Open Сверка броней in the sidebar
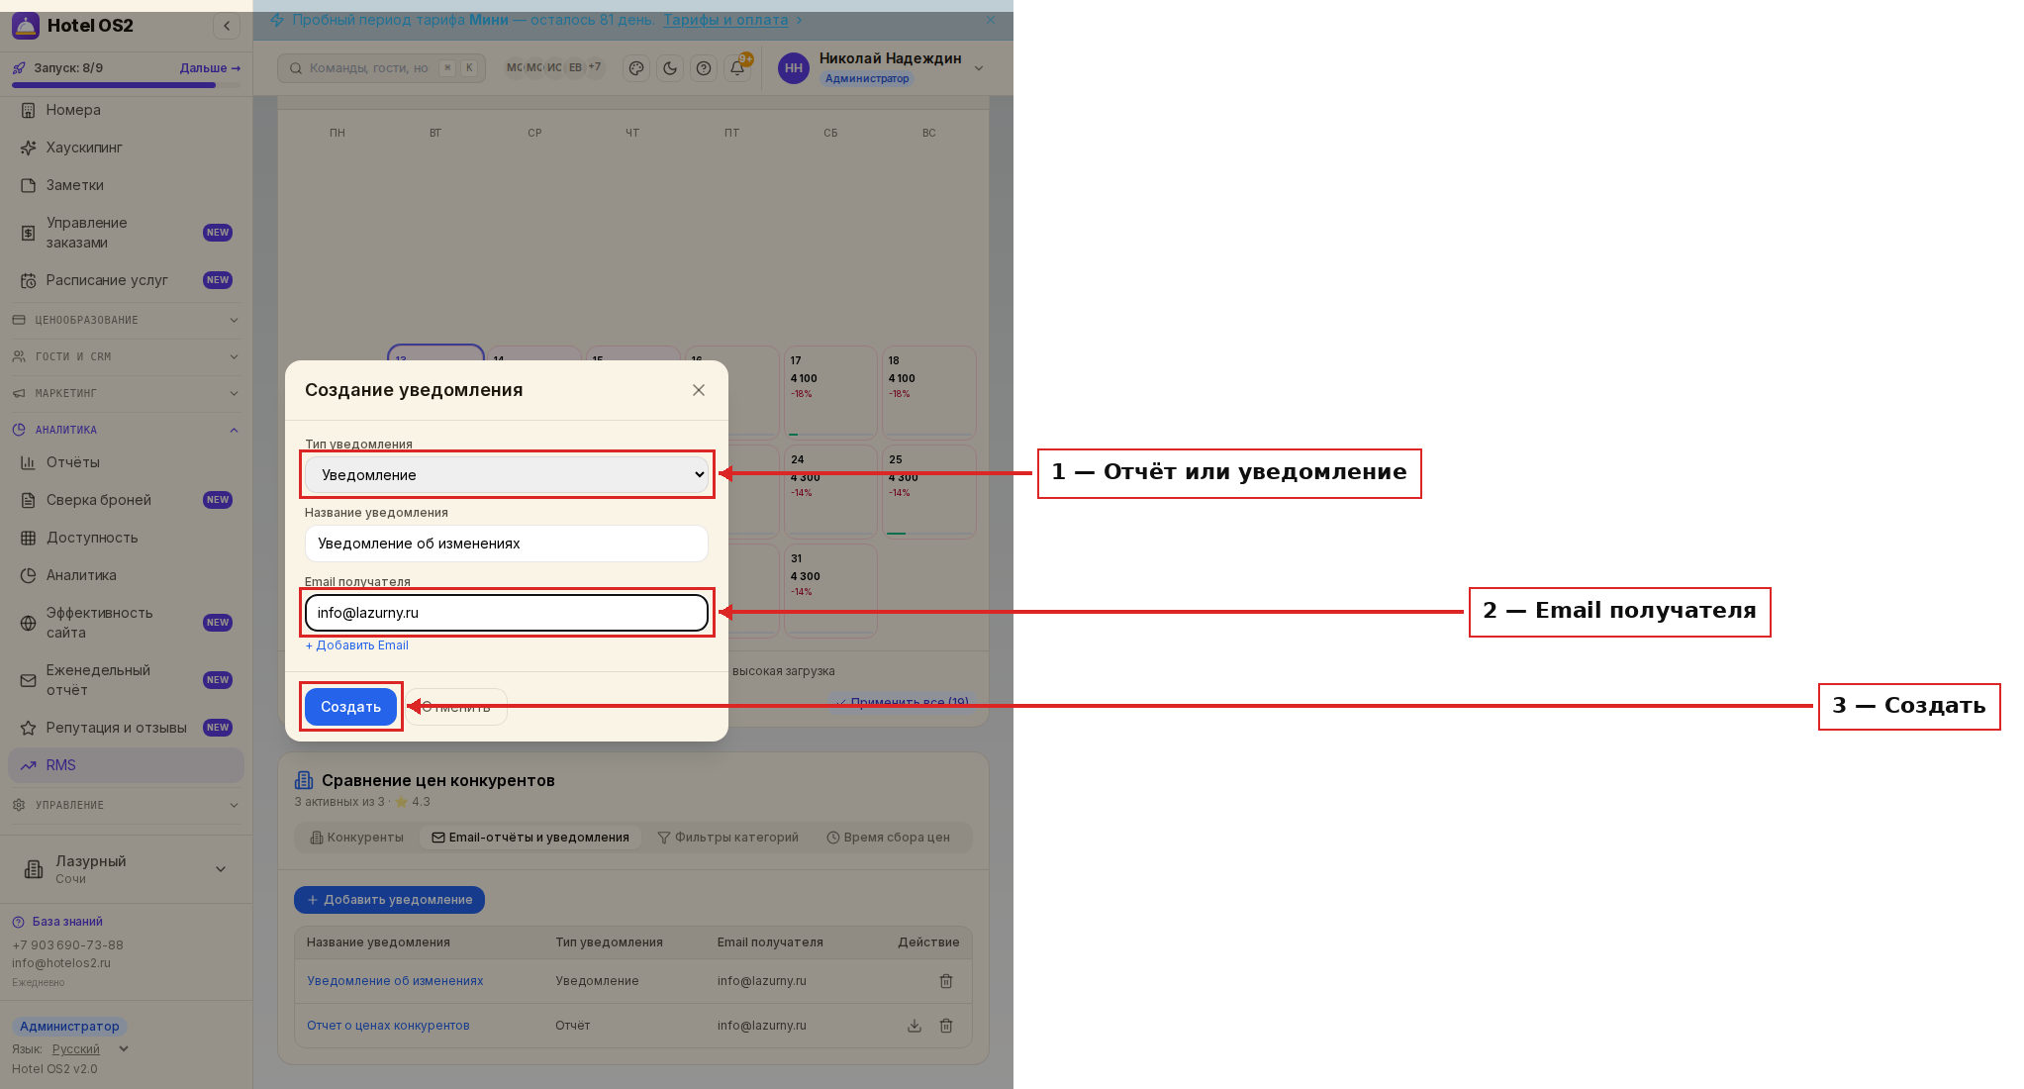 pyautogui.click(x=126, y=500)
